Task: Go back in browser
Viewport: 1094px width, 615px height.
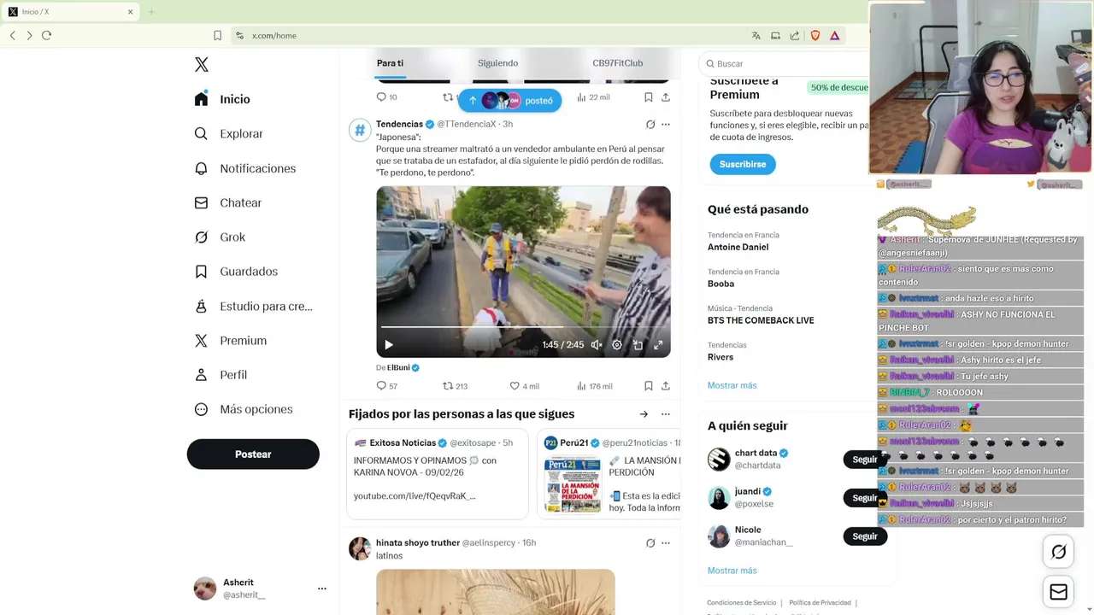Action: point(13,36)
